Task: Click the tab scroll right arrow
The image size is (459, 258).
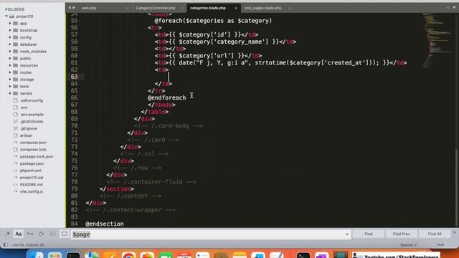Action: tap(74, 8)
